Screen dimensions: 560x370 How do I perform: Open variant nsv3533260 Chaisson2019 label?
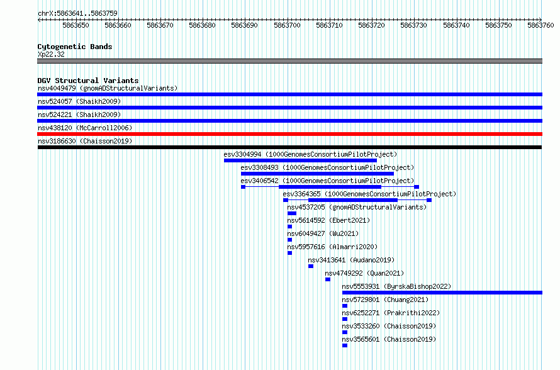coord(389,326)
